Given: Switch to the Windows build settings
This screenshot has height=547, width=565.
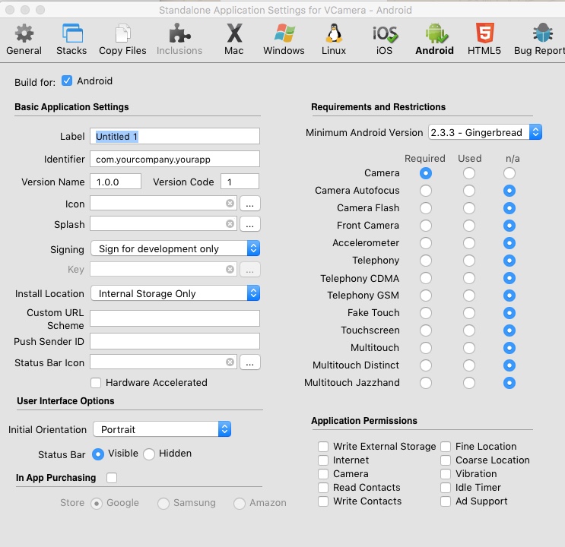Looking at the screenshot, I should point(284,39).
